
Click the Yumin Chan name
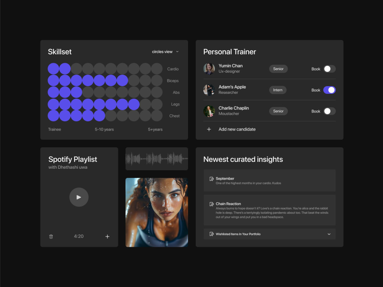click(231, 66)
